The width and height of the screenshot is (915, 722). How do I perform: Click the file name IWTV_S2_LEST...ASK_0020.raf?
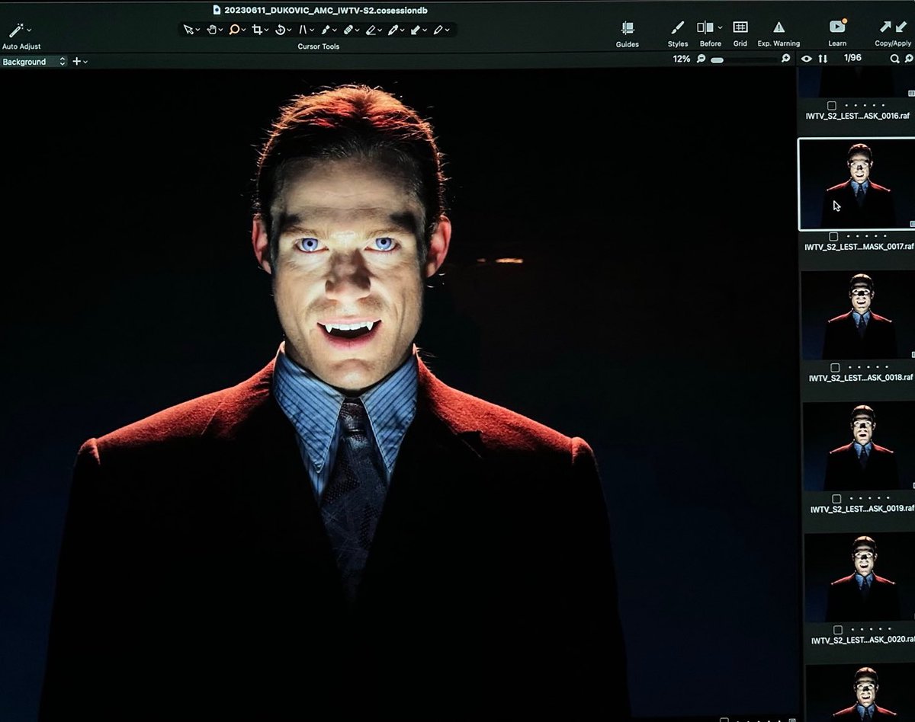(863, 641)
